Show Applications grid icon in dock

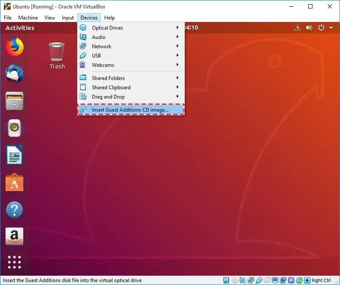14,262
